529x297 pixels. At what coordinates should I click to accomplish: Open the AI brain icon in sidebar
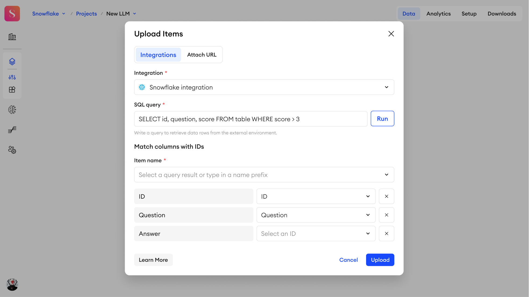12,110
